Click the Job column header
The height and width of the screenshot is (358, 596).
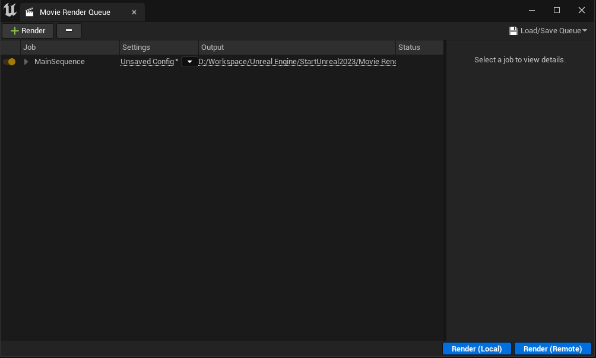point(70,47)
